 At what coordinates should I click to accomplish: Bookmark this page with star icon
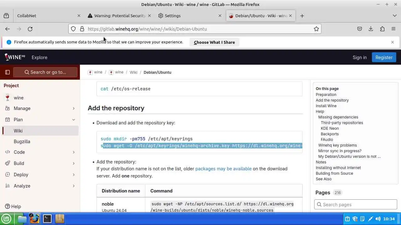[316, 29]
